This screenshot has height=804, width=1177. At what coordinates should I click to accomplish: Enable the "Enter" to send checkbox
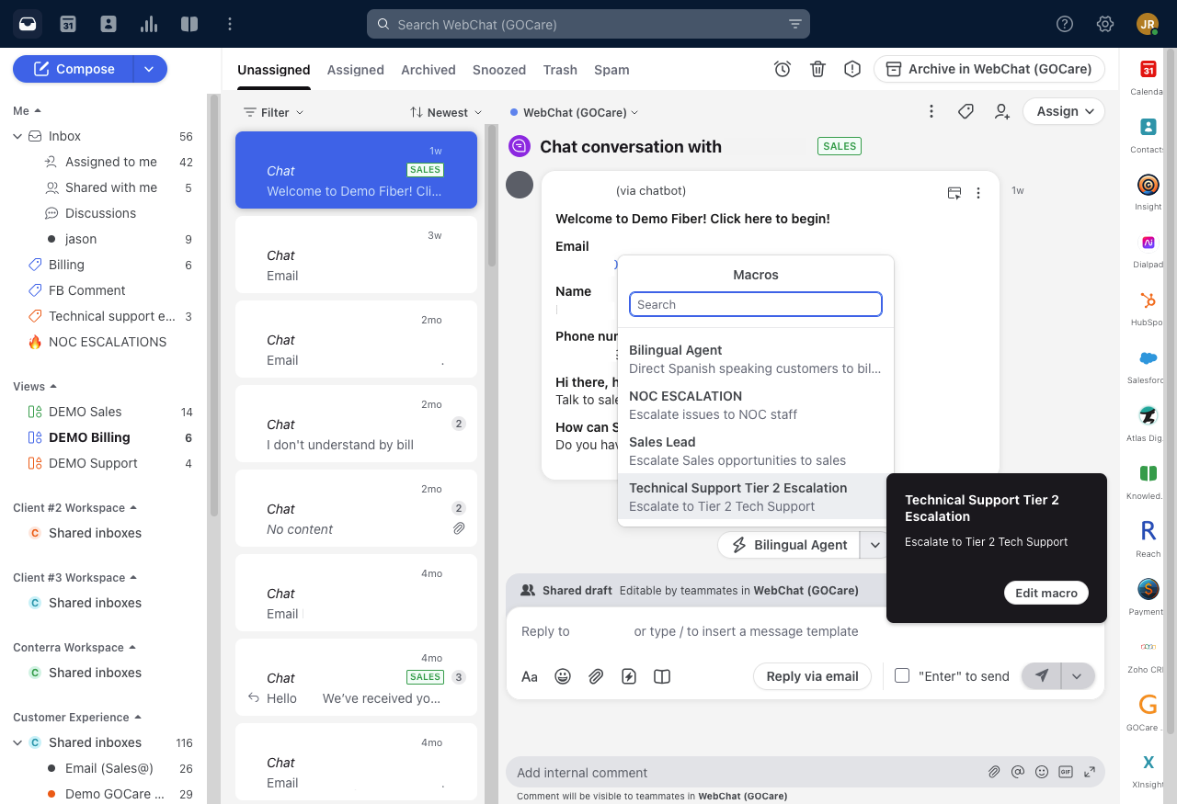[902, 675]
